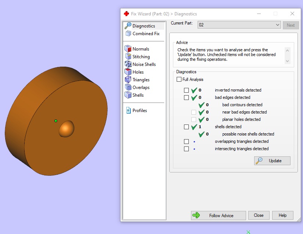Click the Normals cube icon
This screenshot has height=234, width=303.
point(128,49)
